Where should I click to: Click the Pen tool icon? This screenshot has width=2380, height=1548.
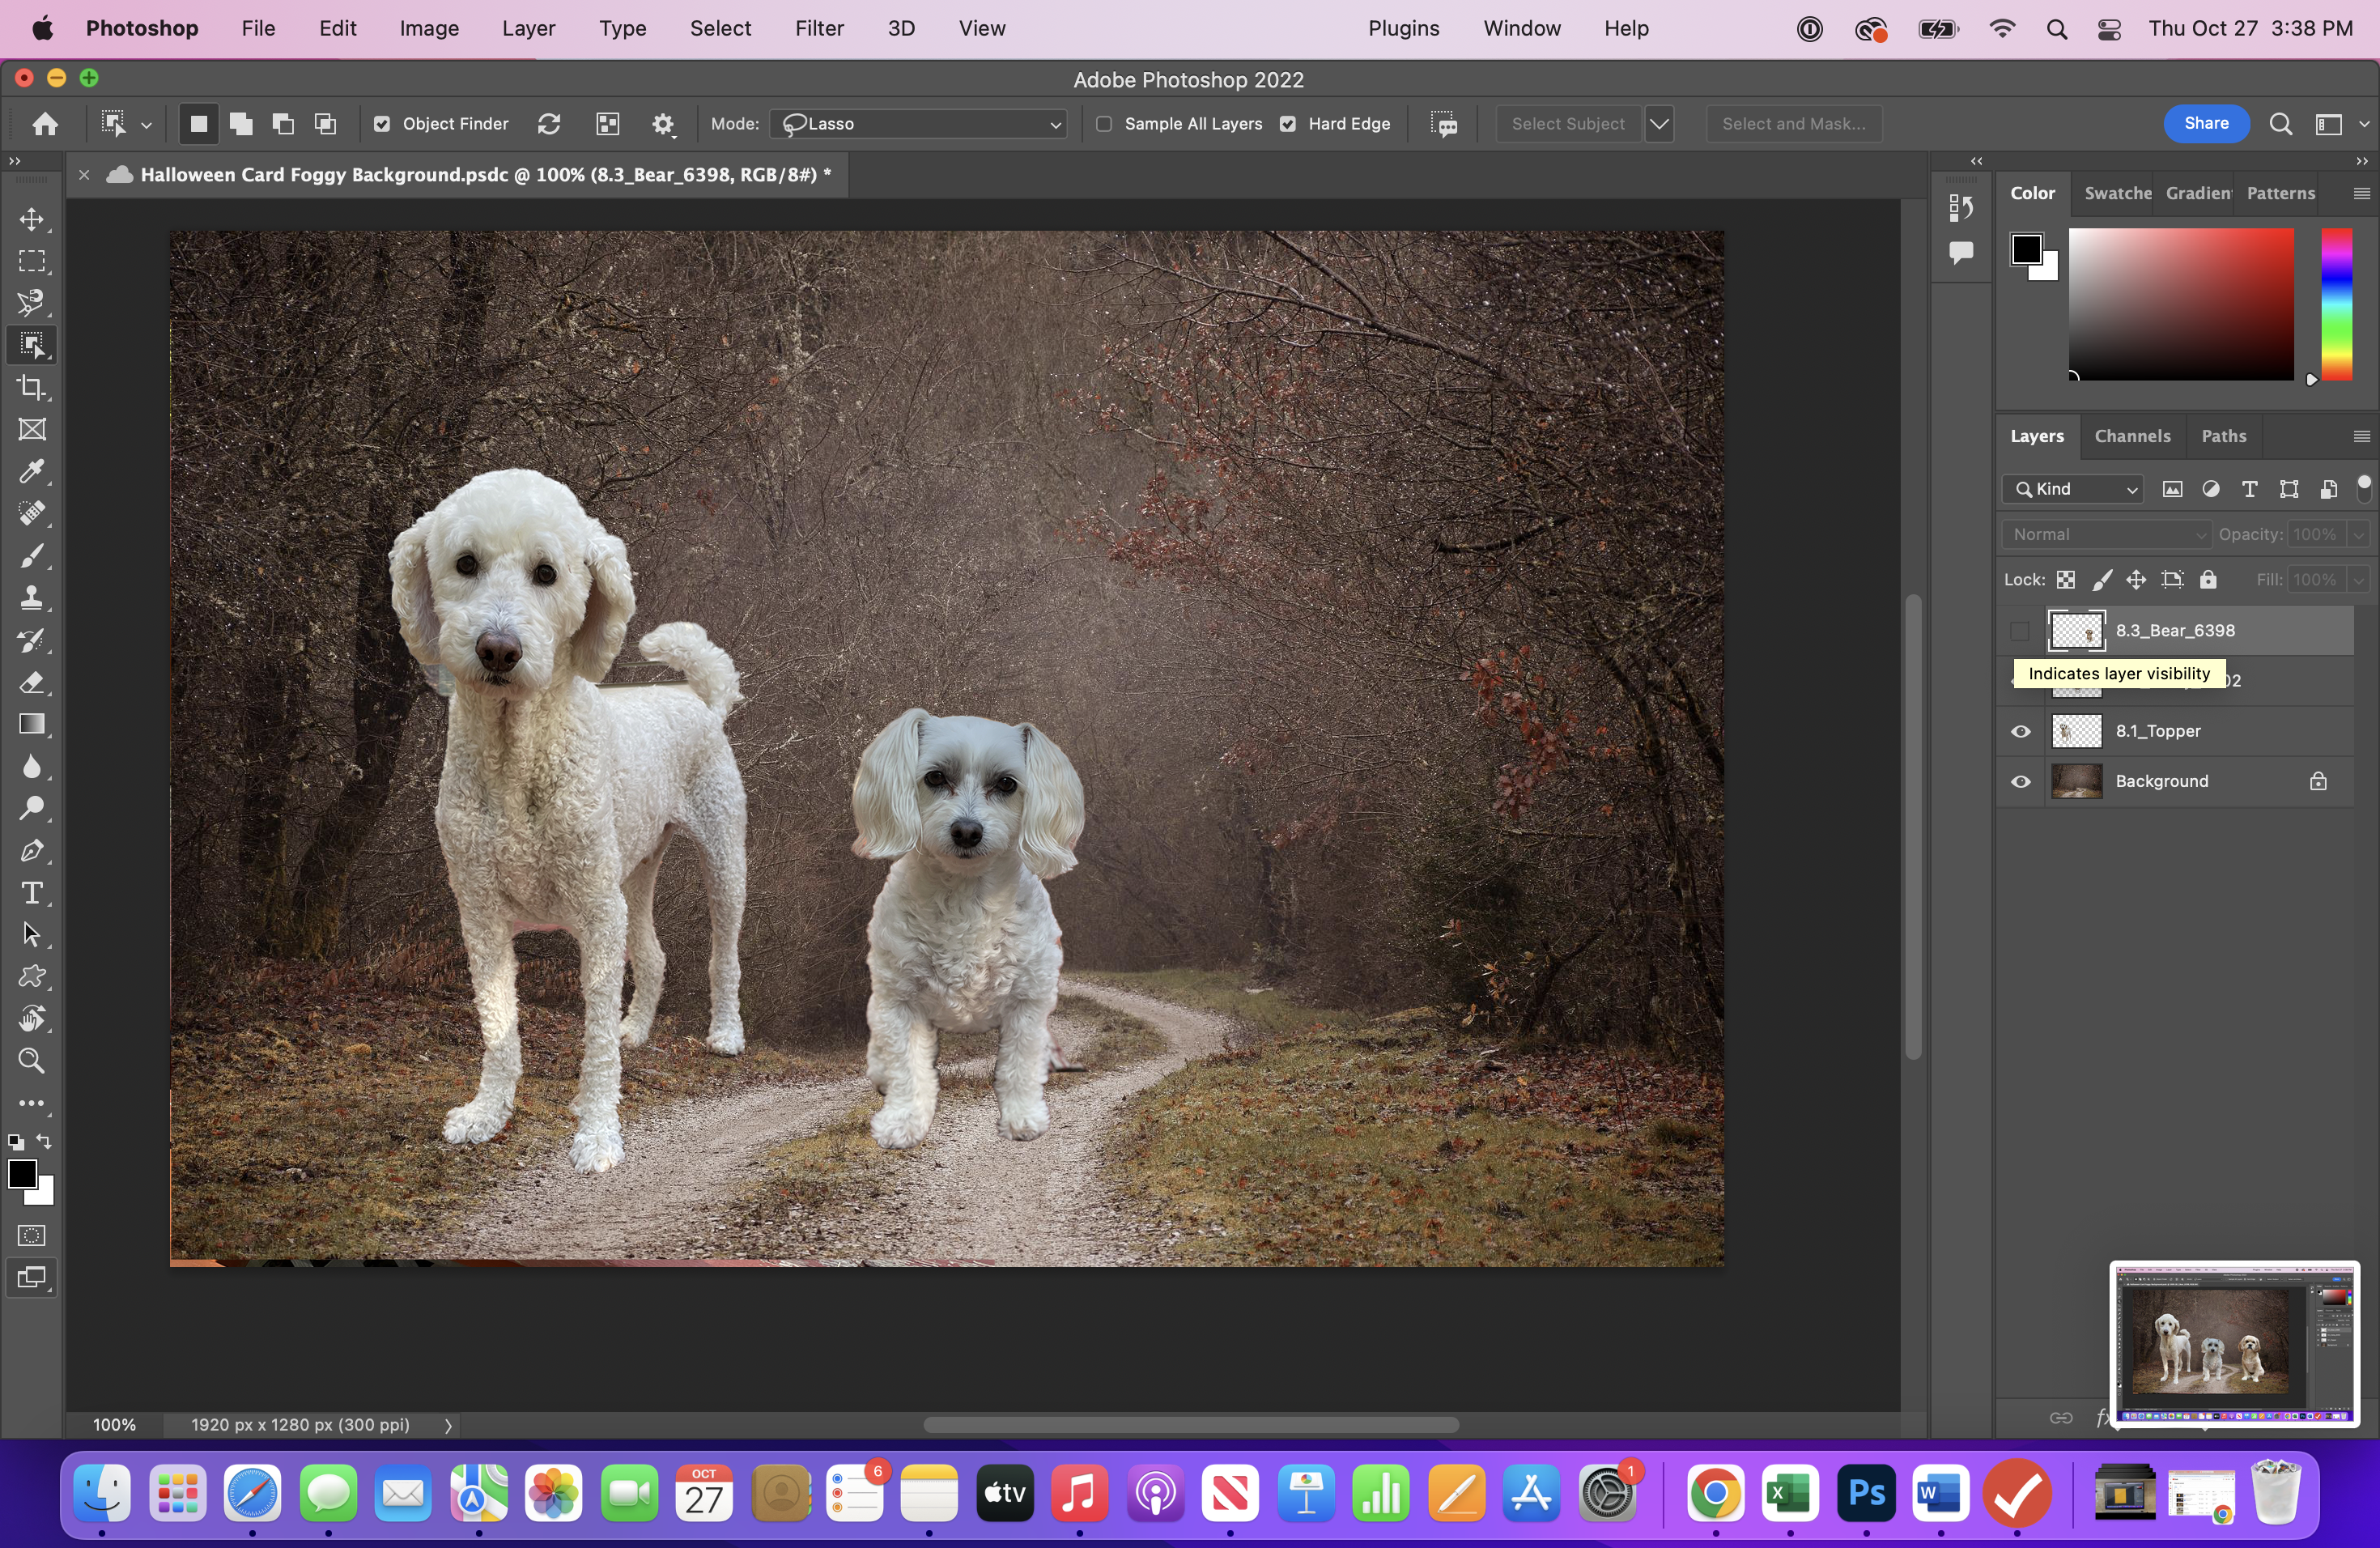pos(32,851)
